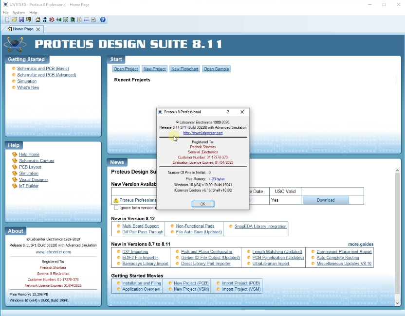
Task: Launch the 3D Visualizer toolbar icon
Action: [x=58, y=20]
